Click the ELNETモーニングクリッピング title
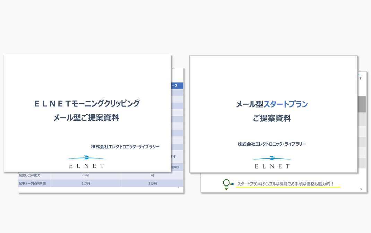This screenshot has height=233, width=371. [86, 103]
